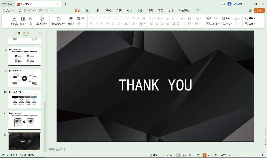Click the ribbon search magnifier icon

click(198, 11)
